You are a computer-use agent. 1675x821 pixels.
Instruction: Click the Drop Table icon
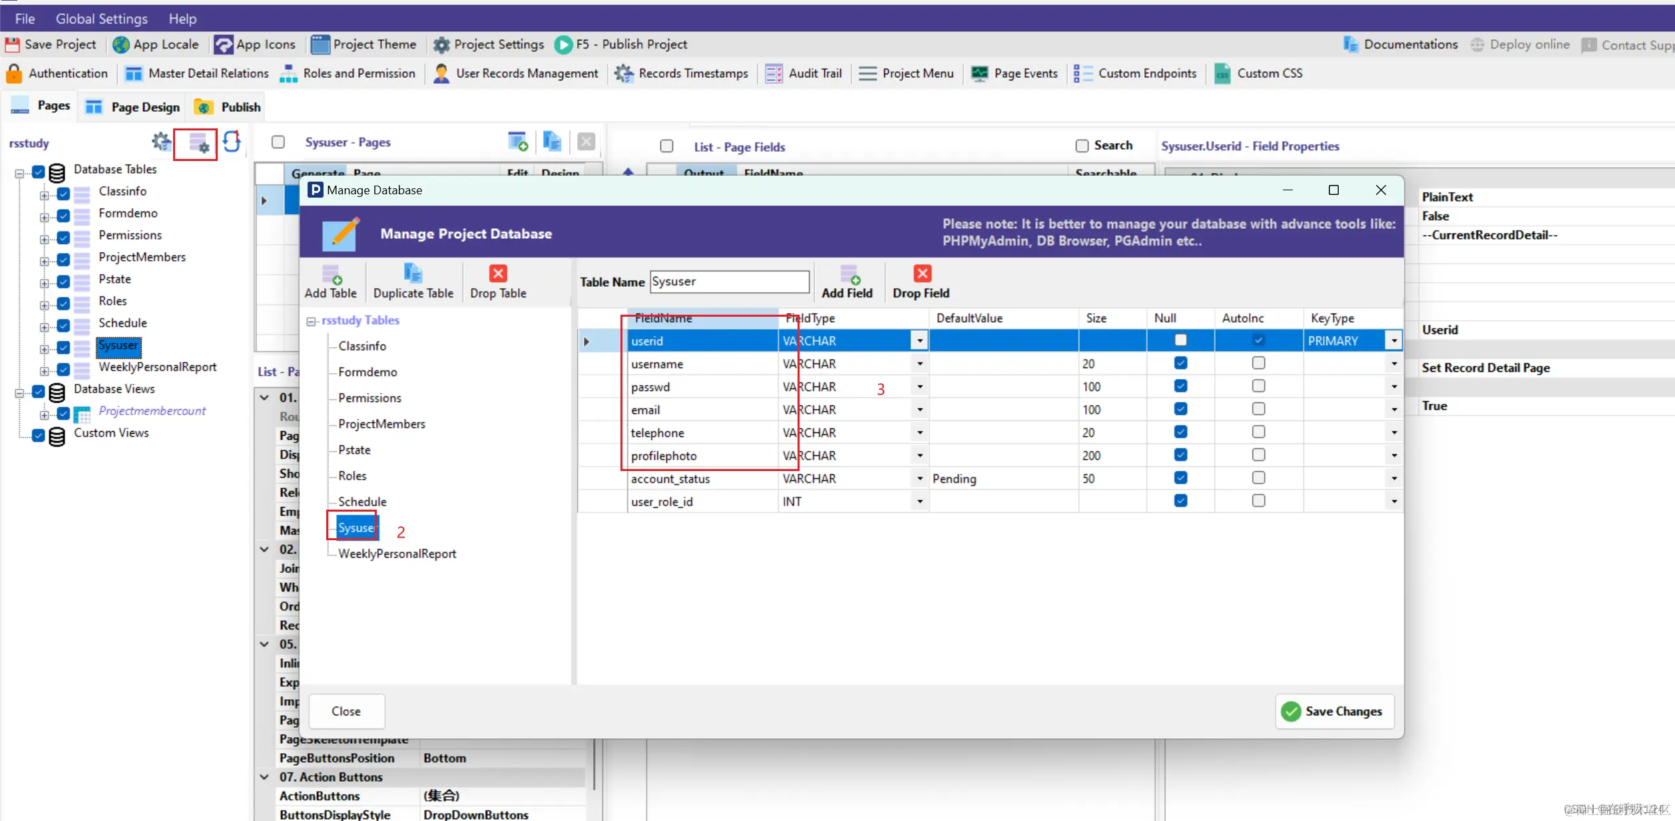498,274
